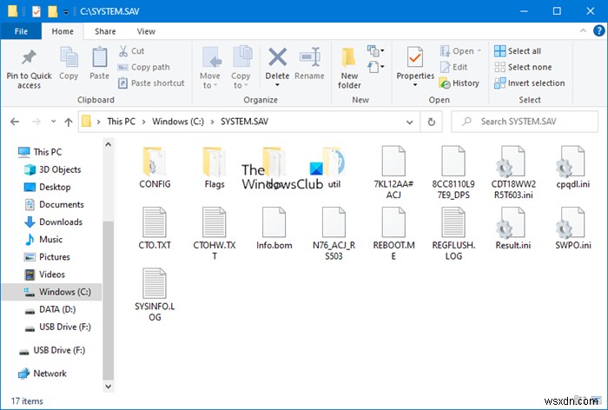Select the REGFLUSH.LOG file
The width and height of the screenshot is (608, 410).
tap(453, 234)
